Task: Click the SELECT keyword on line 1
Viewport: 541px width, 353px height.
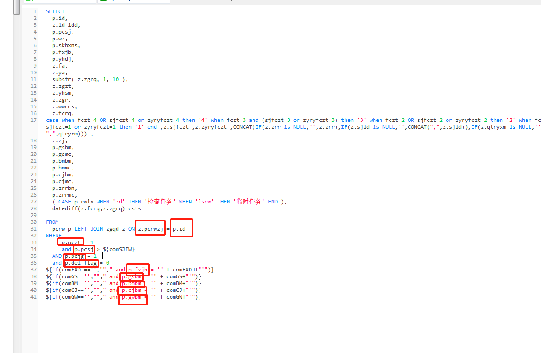Action: pyautogui.click(x=55, y=11)
